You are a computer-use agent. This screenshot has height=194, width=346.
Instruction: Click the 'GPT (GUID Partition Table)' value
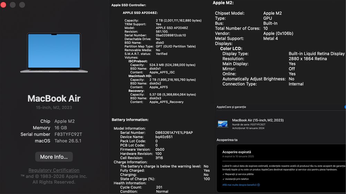176,47
